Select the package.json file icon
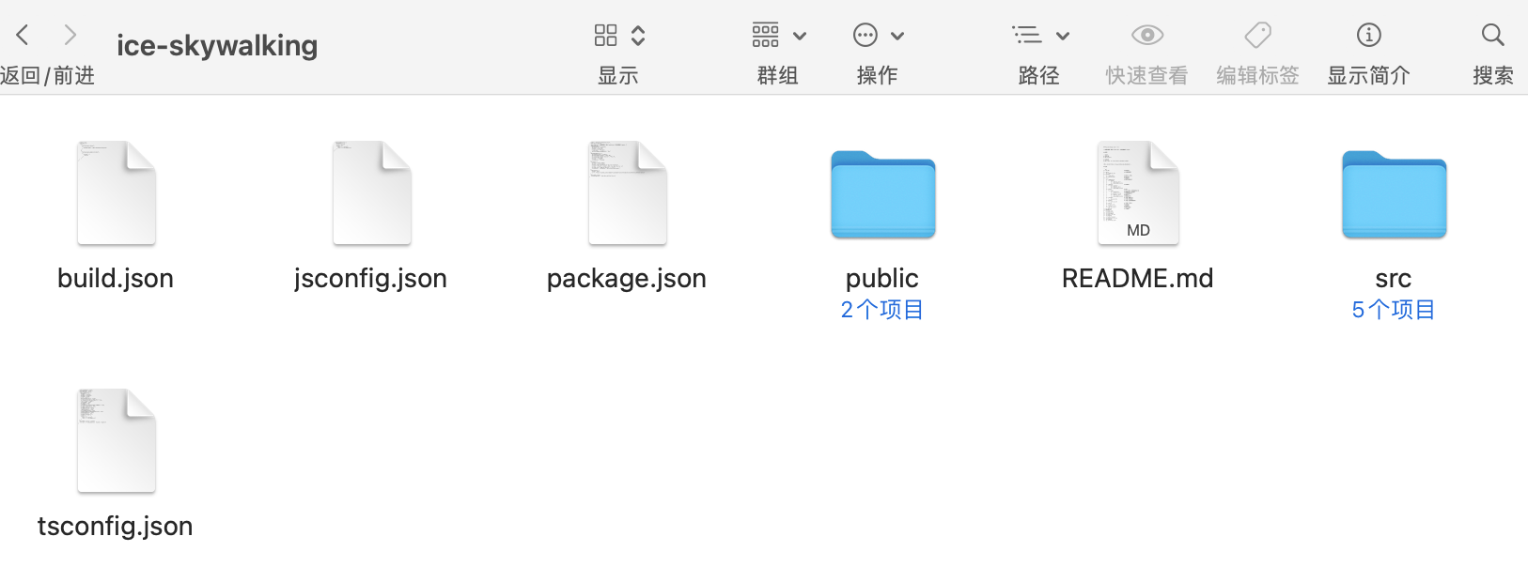1528x567 pixels. click(627, 193)
